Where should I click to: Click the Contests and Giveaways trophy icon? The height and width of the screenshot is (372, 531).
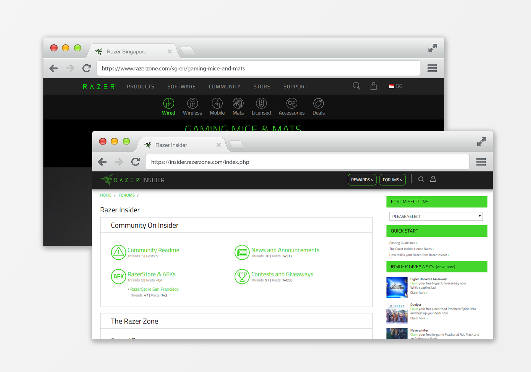(x=242, y=276)
